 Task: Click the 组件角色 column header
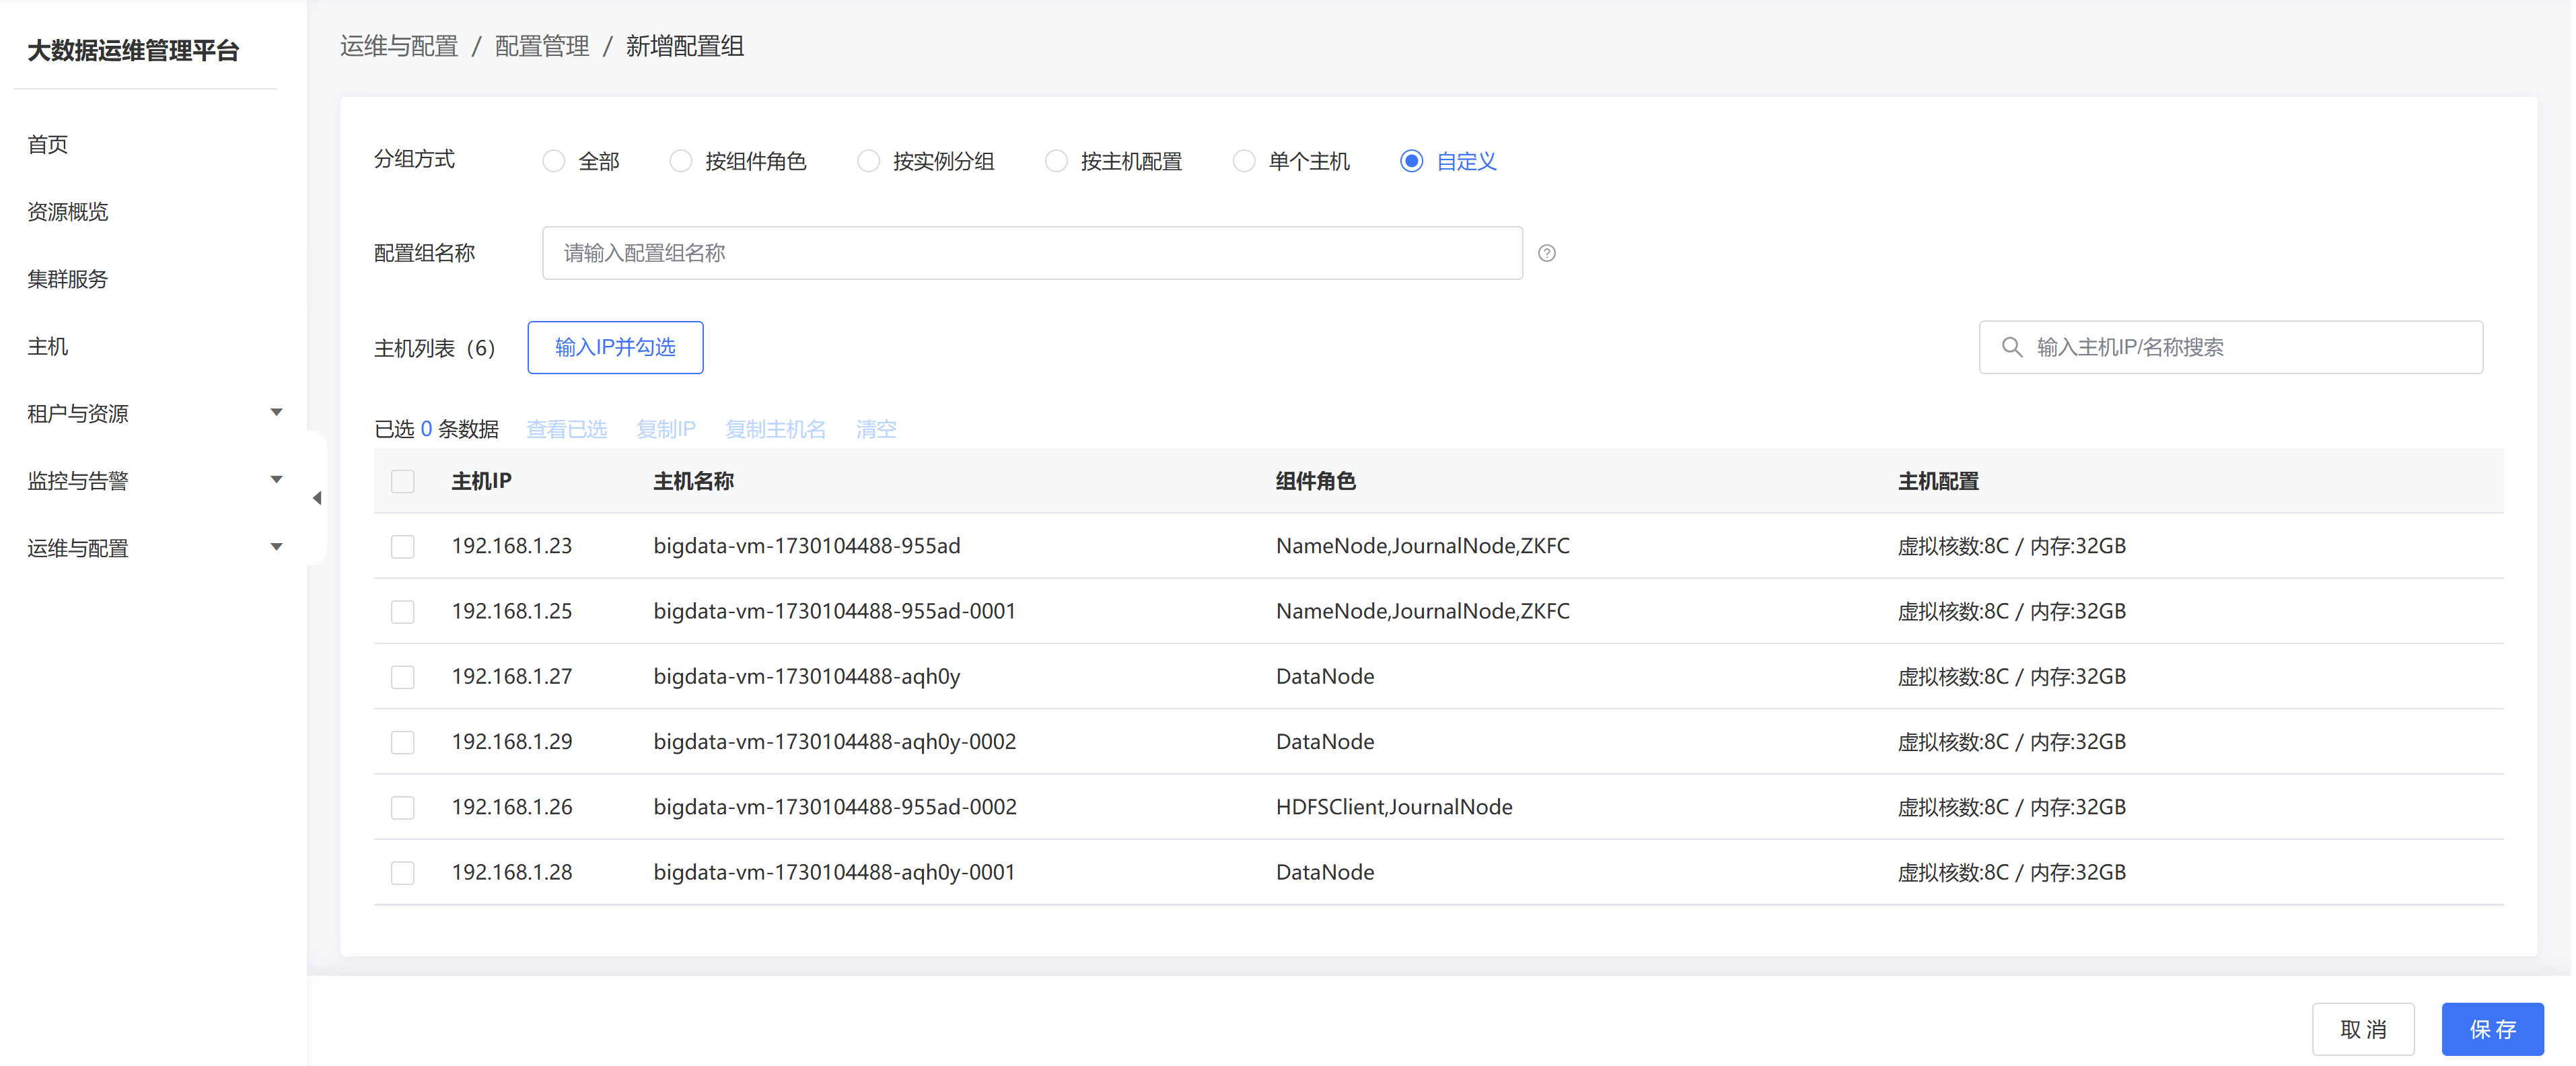click(x=1317, y=481)
